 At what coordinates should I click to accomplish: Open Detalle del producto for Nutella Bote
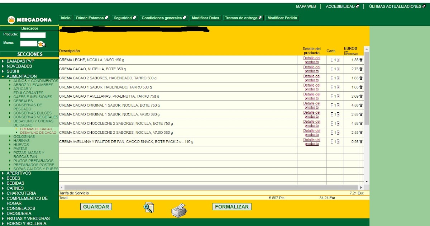(312, 69)
